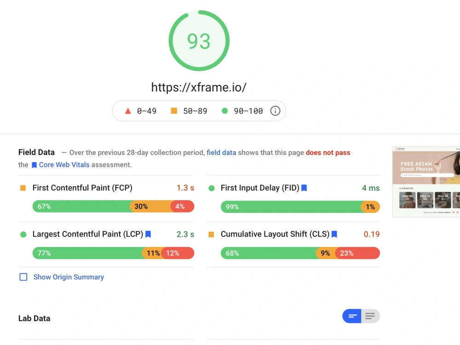Click the 23% red segment of CLS bar

pyautogui.click(x=357, y=253)
